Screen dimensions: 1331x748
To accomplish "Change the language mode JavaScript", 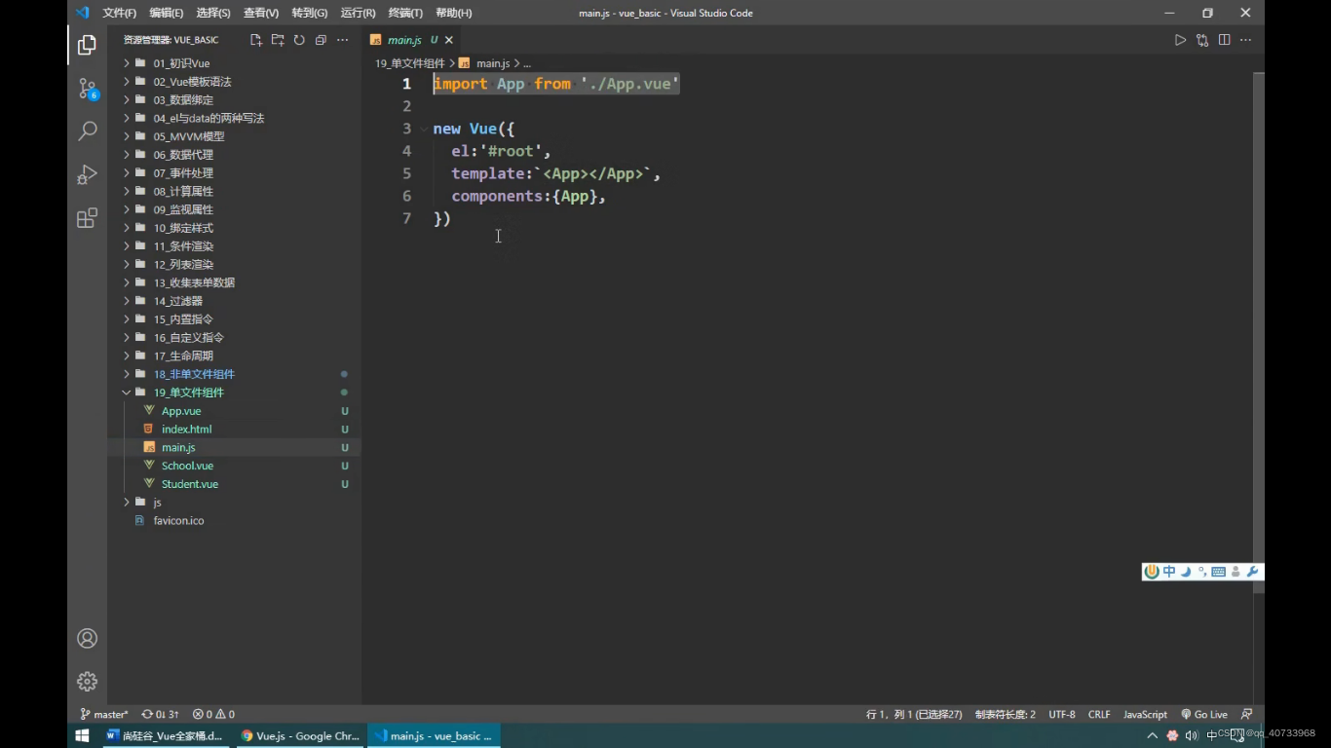I will pyautogui.click(x=1145, y=714).
